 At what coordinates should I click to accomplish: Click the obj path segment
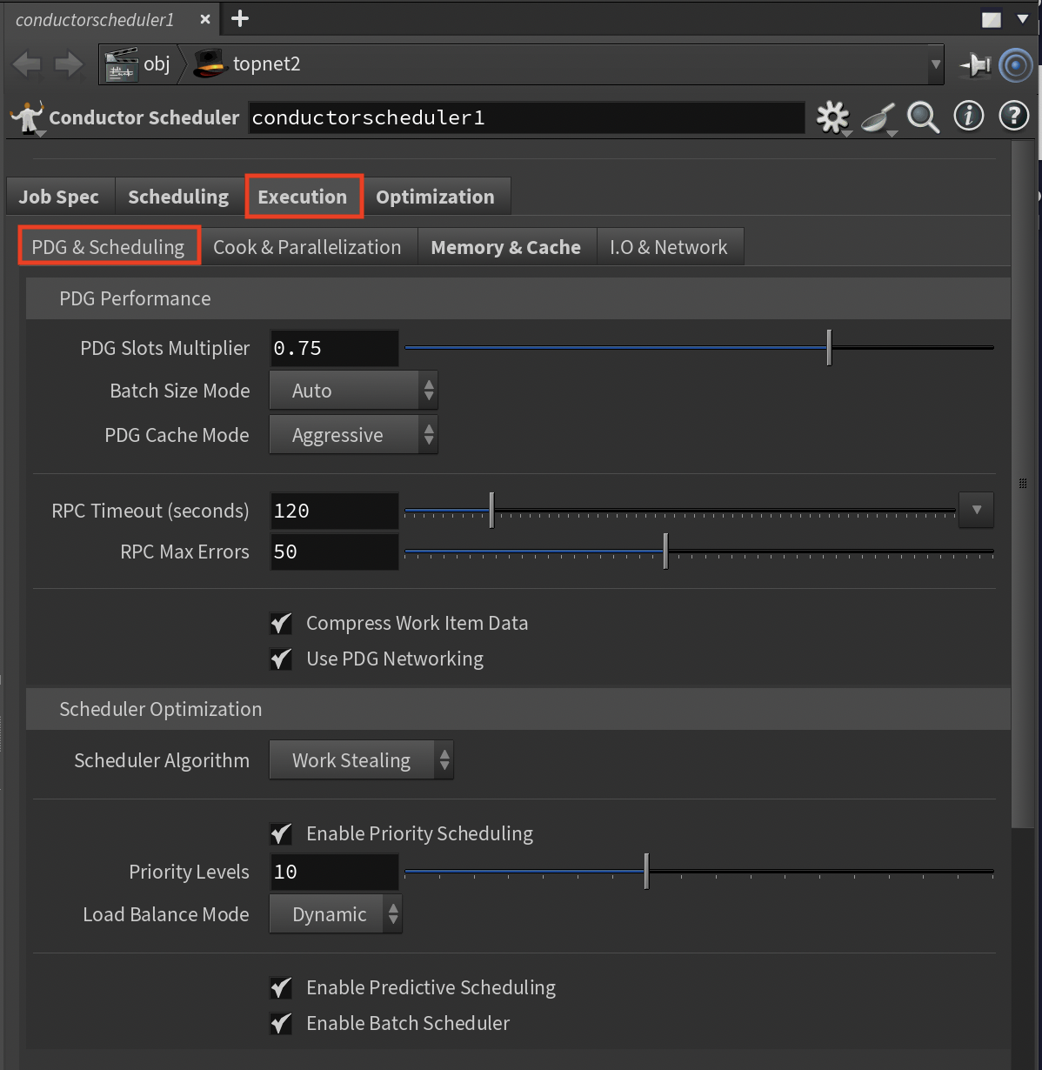coord(157,64)
